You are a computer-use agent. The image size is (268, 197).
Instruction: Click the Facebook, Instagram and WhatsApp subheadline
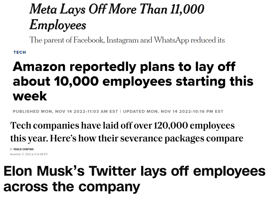[127, 40]
